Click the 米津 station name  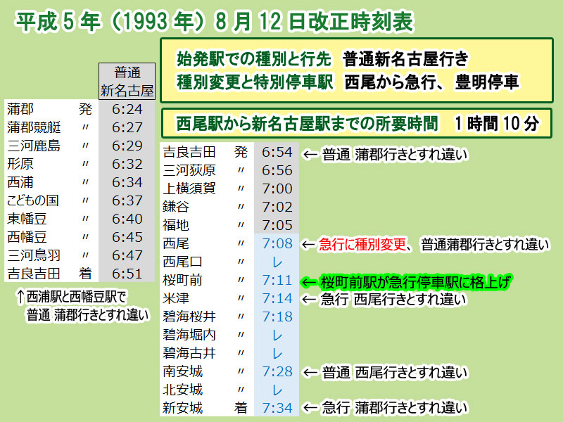tap(176, 298)
